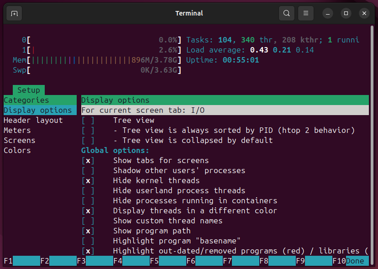Select Colors category

tap(17, 150)
